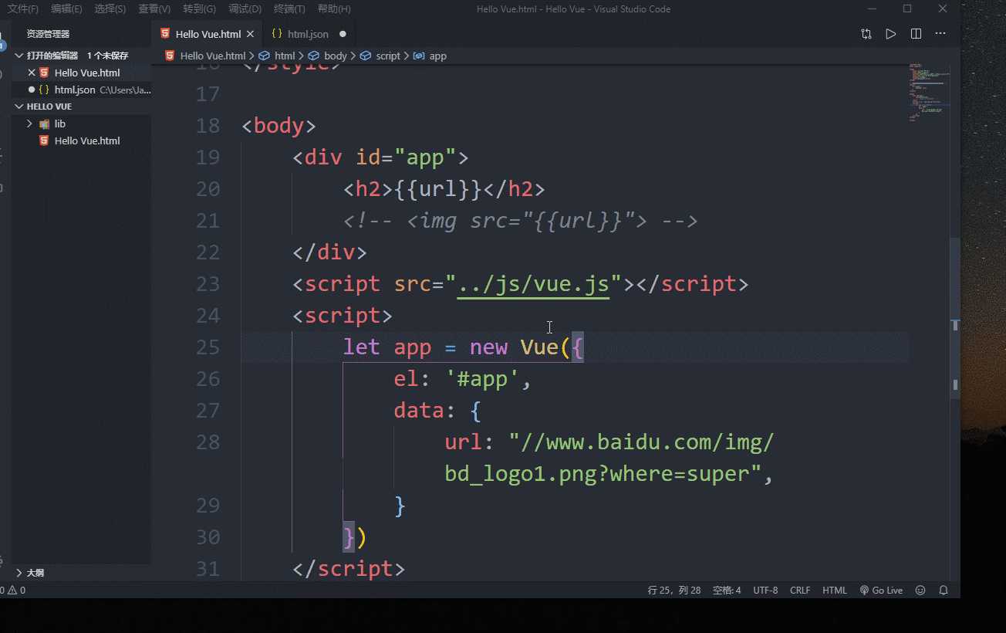Viewport: 1006px width, 633px height.
Task: Click the line and column indicator 行 25, 列 28
Action: (674, 590)
